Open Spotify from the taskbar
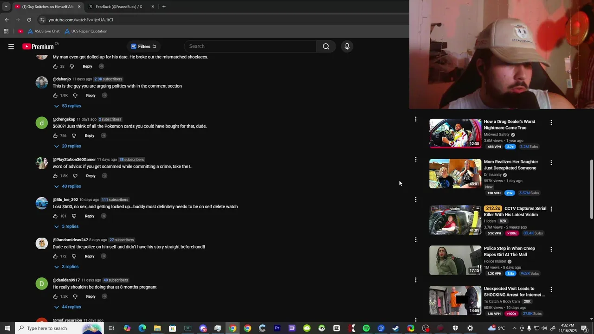The height and width of the screenshot is (334, 594). tap(366, 328)
